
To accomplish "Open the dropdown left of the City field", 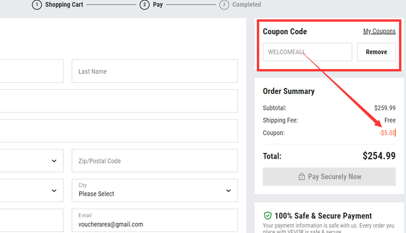I will 30,190.
